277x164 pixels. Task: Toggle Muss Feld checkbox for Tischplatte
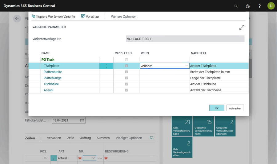tap(126, 66)
